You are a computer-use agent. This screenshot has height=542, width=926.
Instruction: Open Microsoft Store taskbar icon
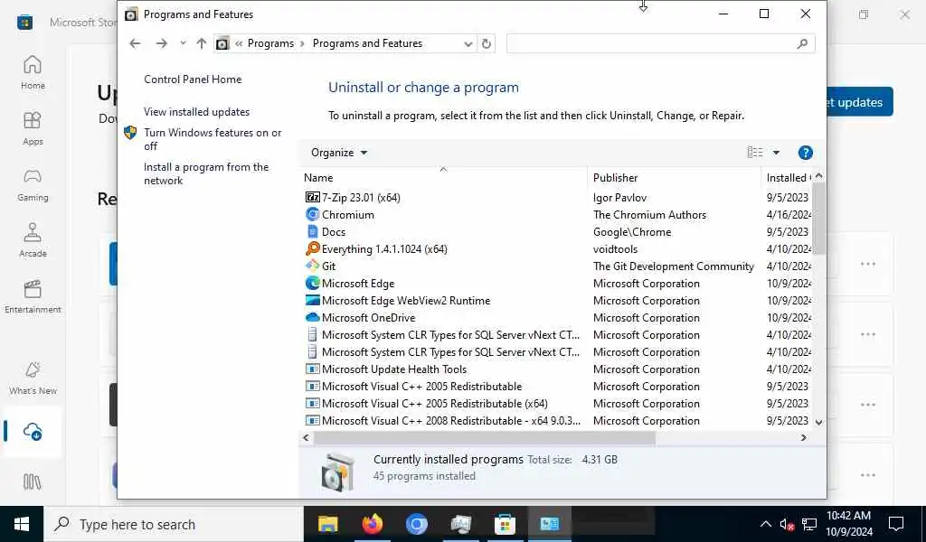point(505,524)
